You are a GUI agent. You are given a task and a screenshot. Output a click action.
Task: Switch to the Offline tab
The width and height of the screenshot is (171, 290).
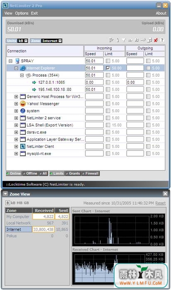30,174
